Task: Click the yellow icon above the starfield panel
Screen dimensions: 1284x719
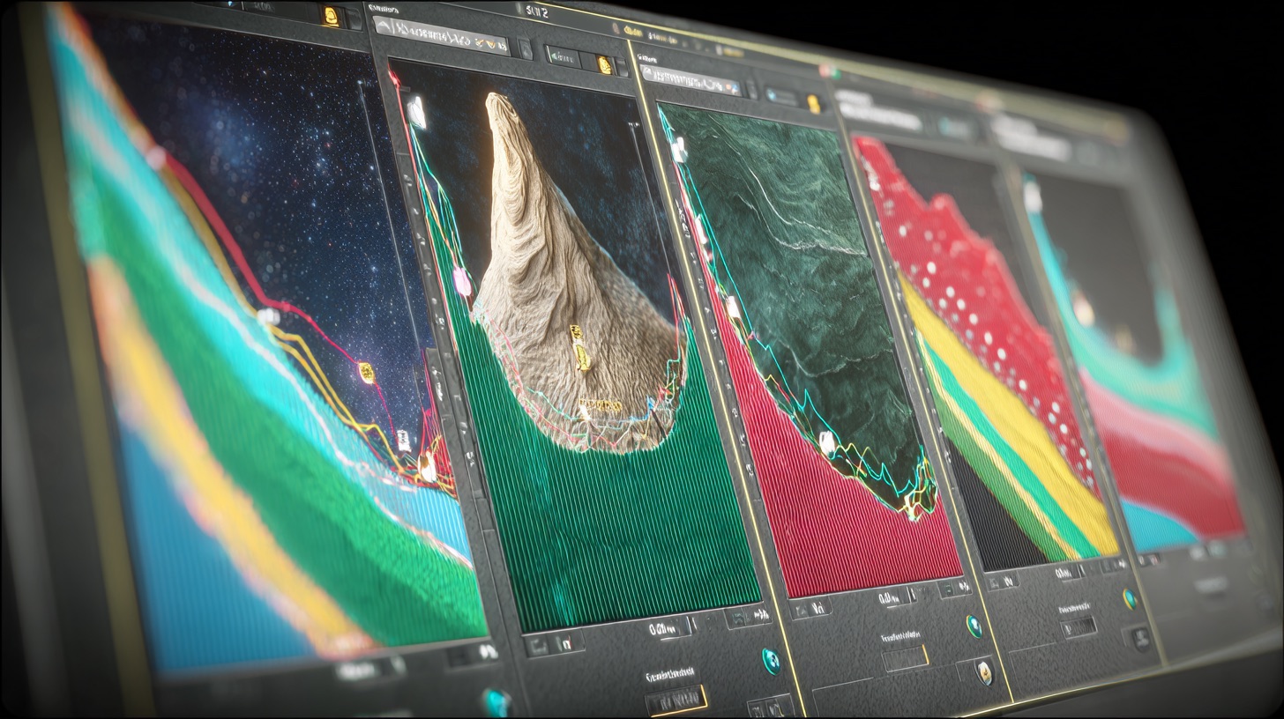Action: (331, 16)
